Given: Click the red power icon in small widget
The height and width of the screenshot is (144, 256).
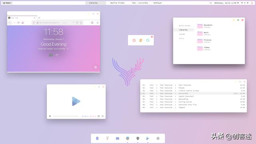Looking at the screenshot, I should pos(134,40).
